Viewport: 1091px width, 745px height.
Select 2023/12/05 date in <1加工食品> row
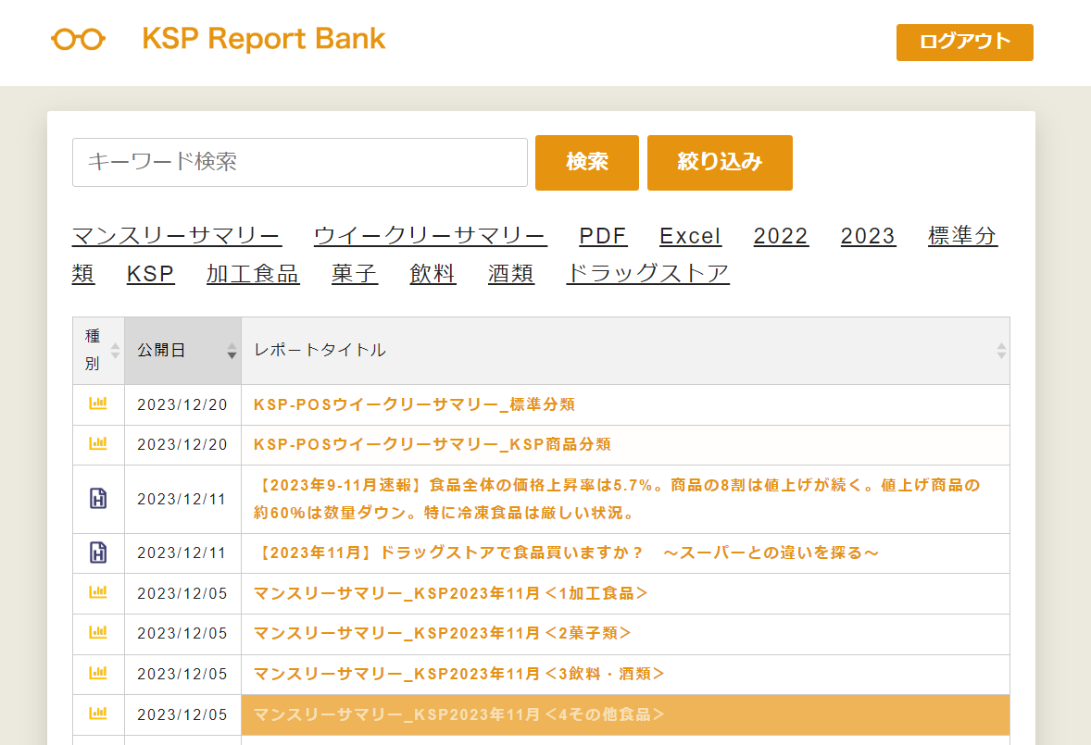click(182, 593)
